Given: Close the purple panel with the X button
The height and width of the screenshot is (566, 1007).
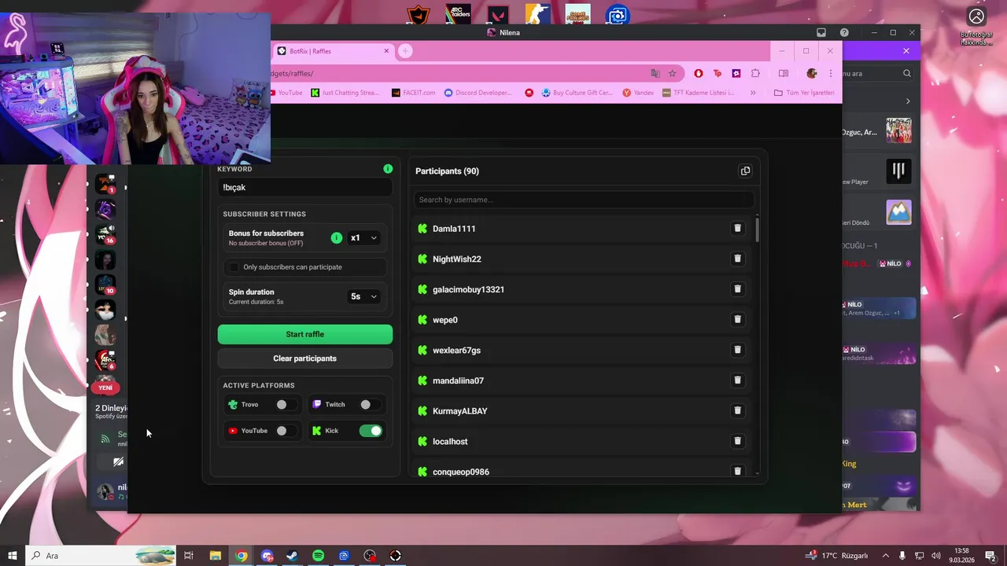Looking at the screenshot, I should (x=906, y=51).
